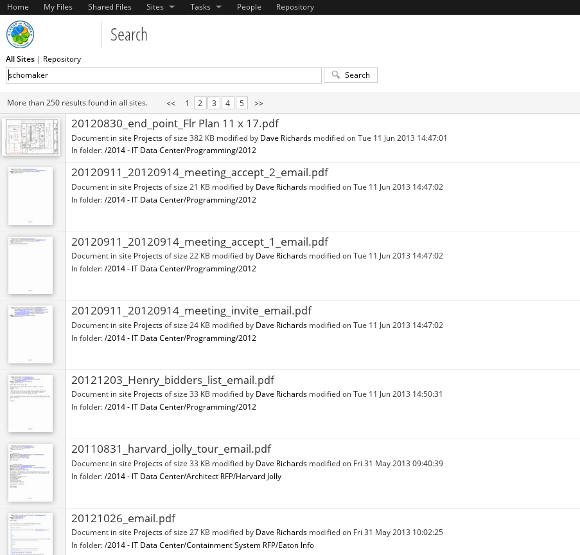Expand the Tasks dropdown menu

pos(206,7)
